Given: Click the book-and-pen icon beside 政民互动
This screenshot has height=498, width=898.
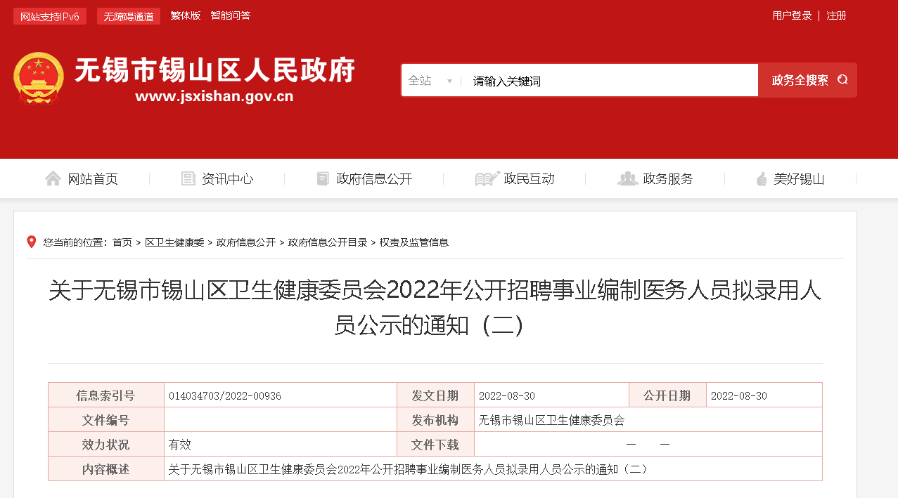Looking at the screenshot, I should pos(487,178).
